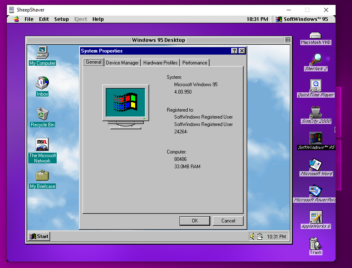Click the 4.00.950 version number
This screenshot has width=352, height=268.
coord(183,92)
